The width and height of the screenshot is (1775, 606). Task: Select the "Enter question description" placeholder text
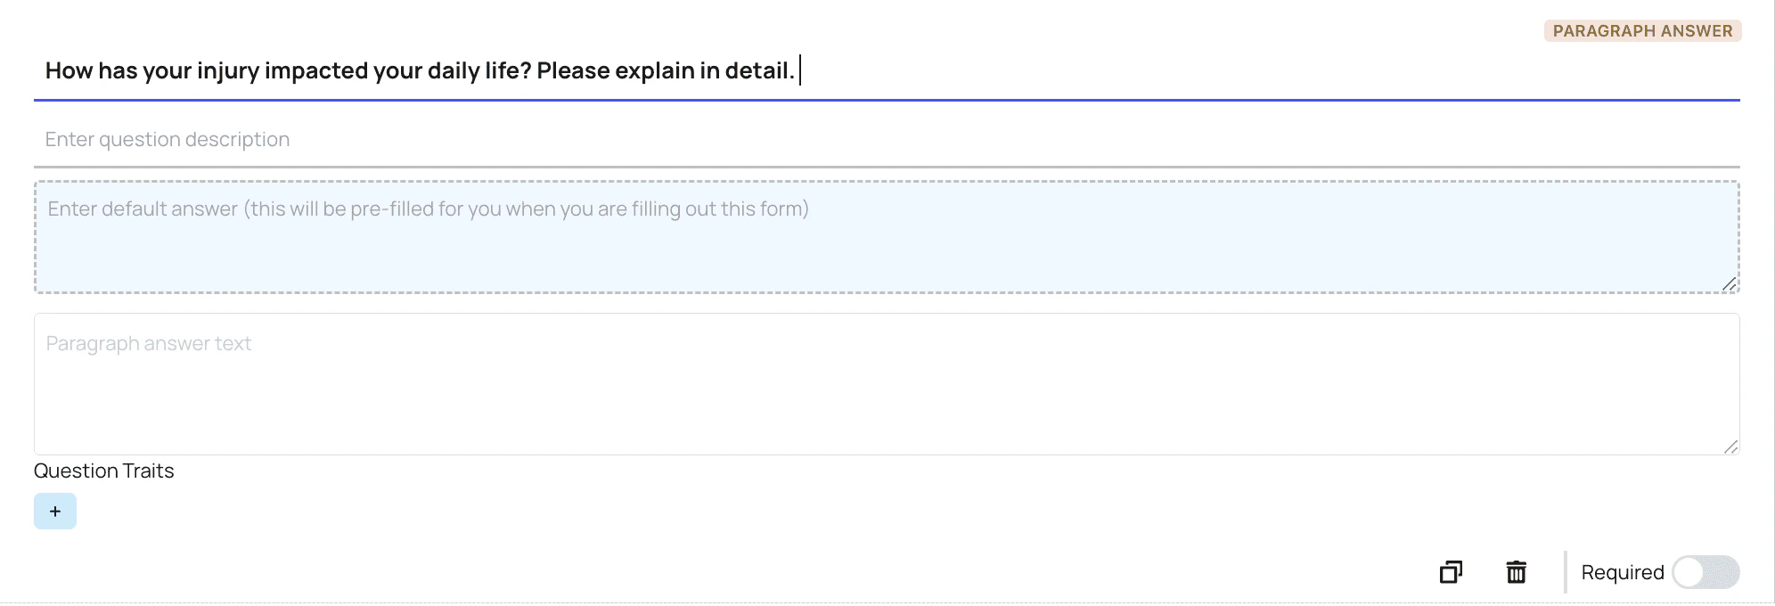[x=168, y=140]
